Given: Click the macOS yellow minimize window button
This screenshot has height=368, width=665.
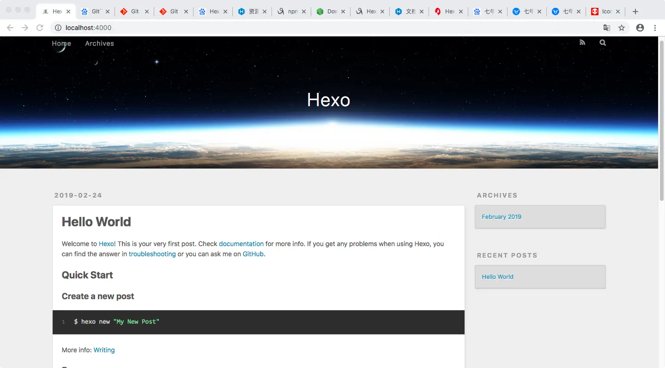Looking at the screenshot, I should (18, 10).
